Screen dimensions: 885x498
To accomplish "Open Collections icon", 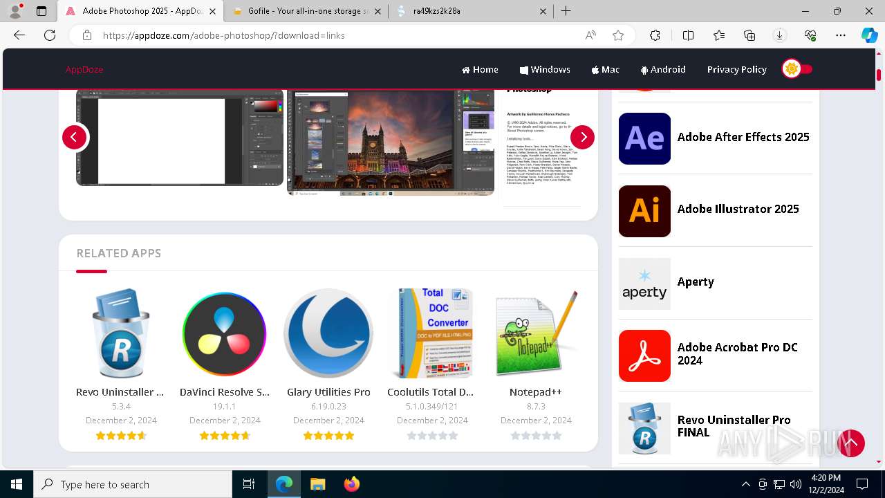I will click(x=749, y=35).
